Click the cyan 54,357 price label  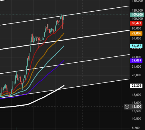[136, 46]
